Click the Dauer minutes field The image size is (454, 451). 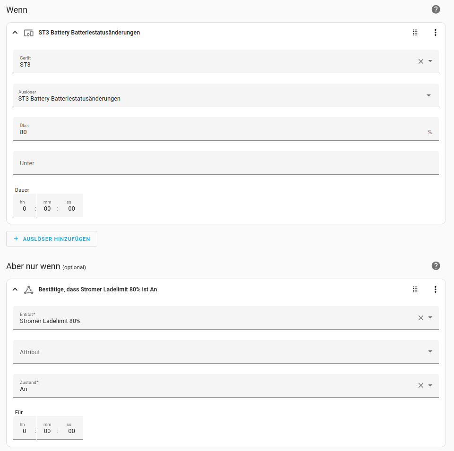click(x=47, y=209)
